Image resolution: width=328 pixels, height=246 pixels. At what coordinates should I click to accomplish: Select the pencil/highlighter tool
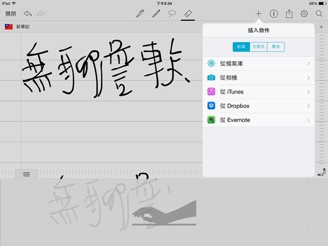coord(156,14)
